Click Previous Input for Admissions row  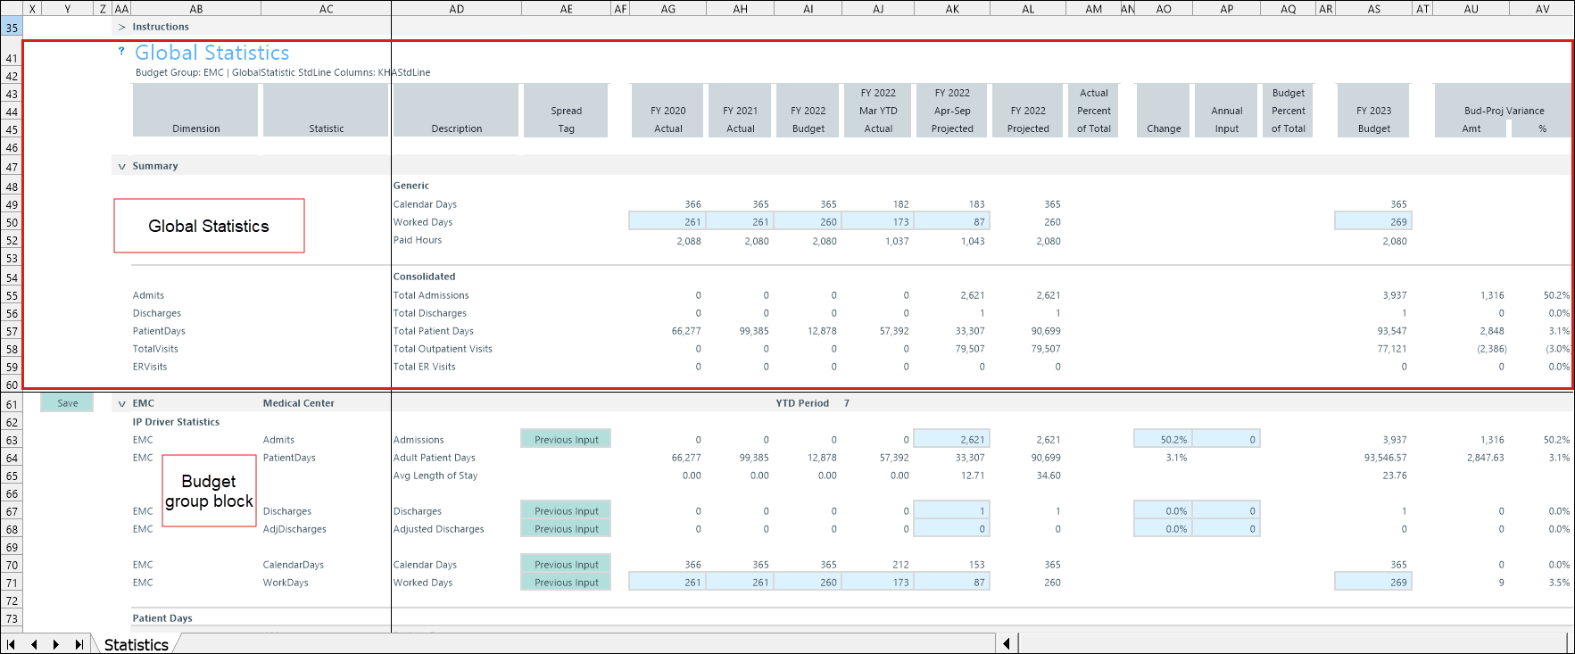[566, 439]
